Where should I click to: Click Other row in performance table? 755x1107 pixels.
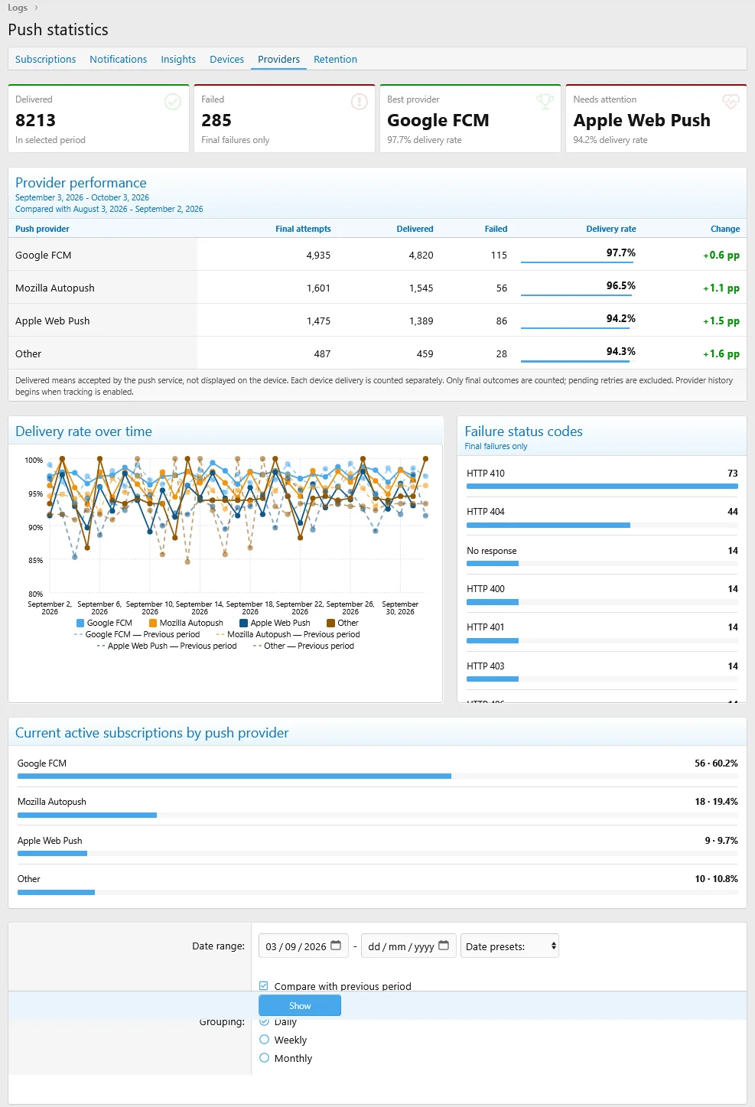pyautogui.click(x=377, y=353)
